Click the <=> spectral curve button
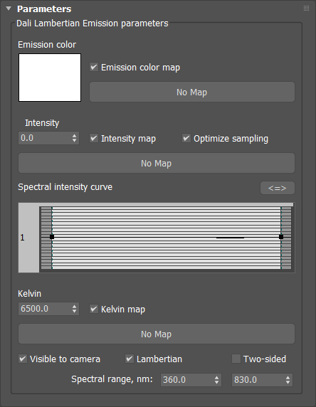Screen dimensions: 316x407 (278, 188)
